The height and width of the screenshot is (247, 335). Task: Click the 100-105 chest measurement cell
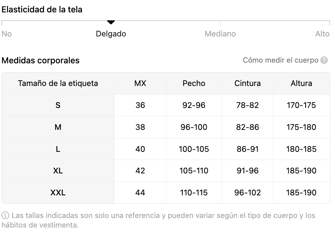194,149
